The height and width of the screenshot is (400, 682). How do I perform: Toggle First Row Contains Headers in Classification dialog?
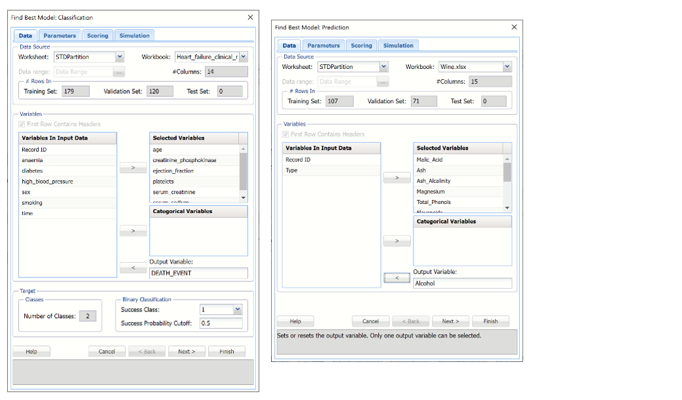point(23,124)
